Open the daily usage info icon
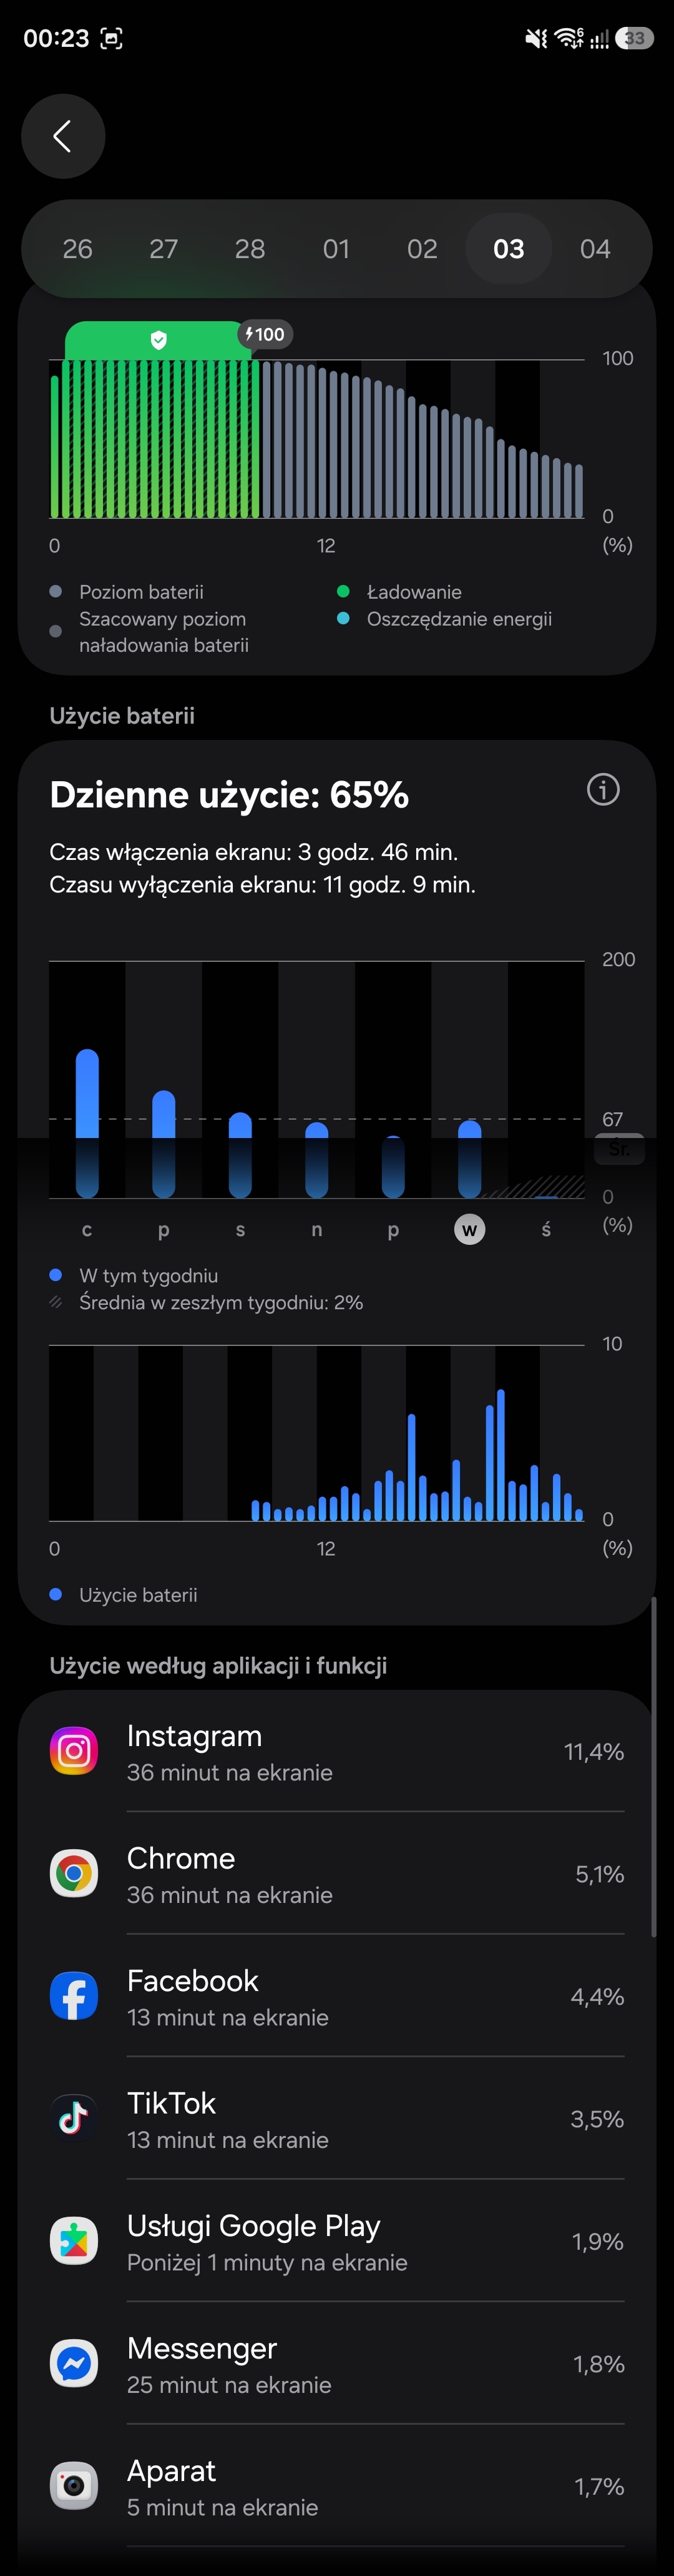Image resolution: width=674 pixels, height=2576 pixels. point(603,790)
